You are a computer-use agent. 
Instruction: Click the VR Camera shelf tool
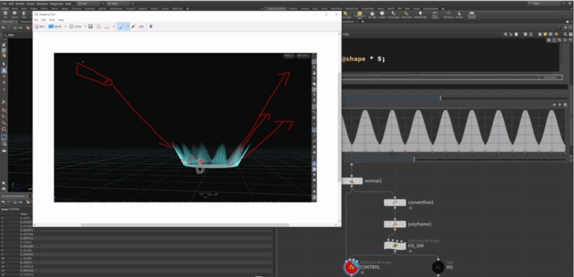(x=448, y=15)
